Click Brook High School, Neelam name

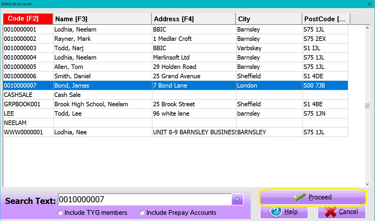coord(91,104)
